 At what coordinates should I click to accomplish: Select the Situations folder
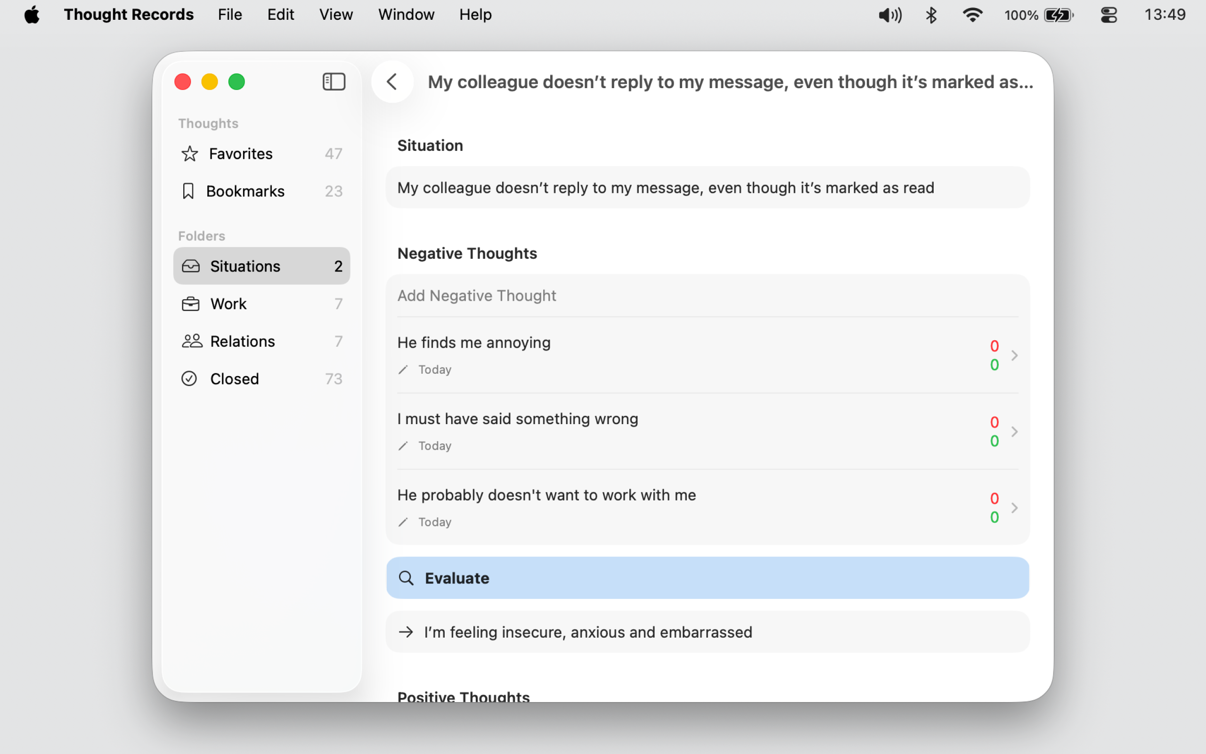pyautogui.click(x=261, y=266)
